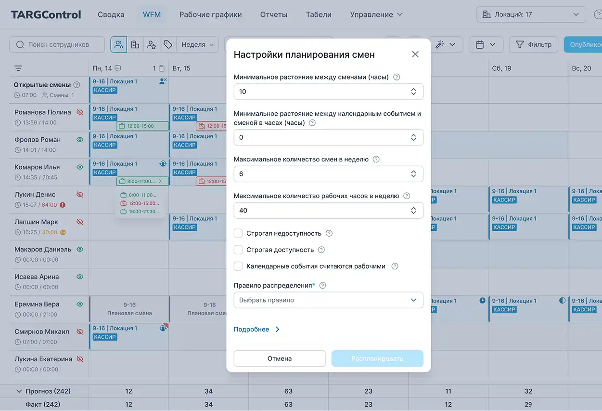602x411 pixels.
Task: Click help icon for minimum distance between shifts
Action: click(397, 77)
